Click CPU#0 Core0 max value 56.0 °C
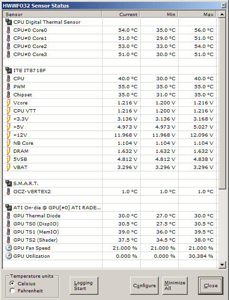The width and height of the screenshot is (229, 300). tap(204, 30)
